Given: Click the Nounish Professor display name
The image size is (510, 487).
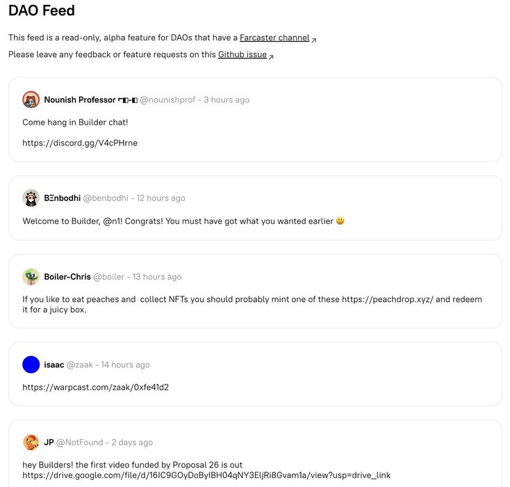Looking at the screenshot, I should point(80,99).
